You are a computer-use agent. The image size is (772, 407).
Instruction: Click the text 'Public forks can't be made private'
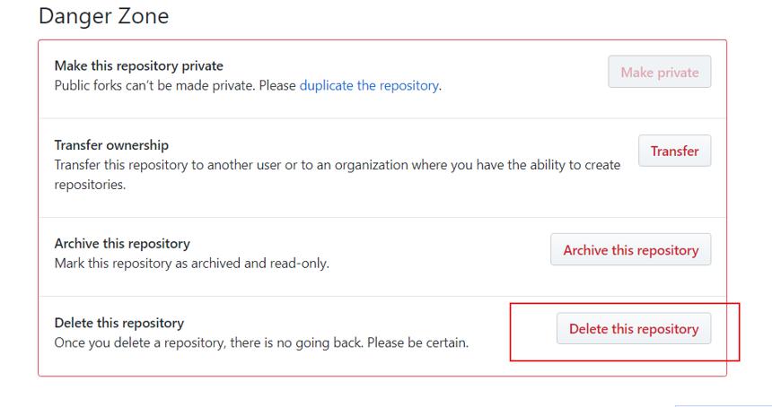pos(154,85)
